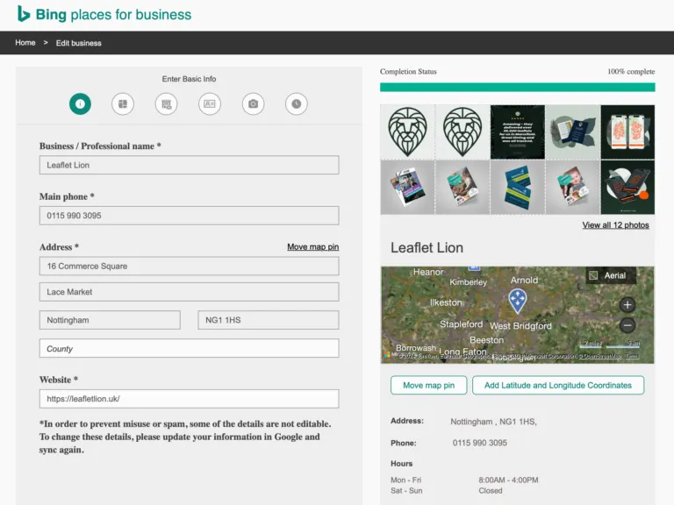Go to Home in the breadcrumb

[25, 43]
